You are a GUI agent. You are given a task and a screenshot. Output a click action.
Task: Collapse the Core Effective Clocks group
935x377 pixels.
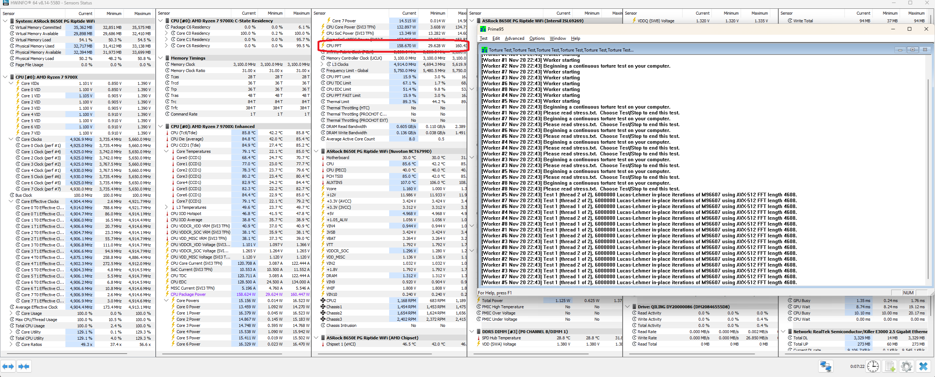11,201
